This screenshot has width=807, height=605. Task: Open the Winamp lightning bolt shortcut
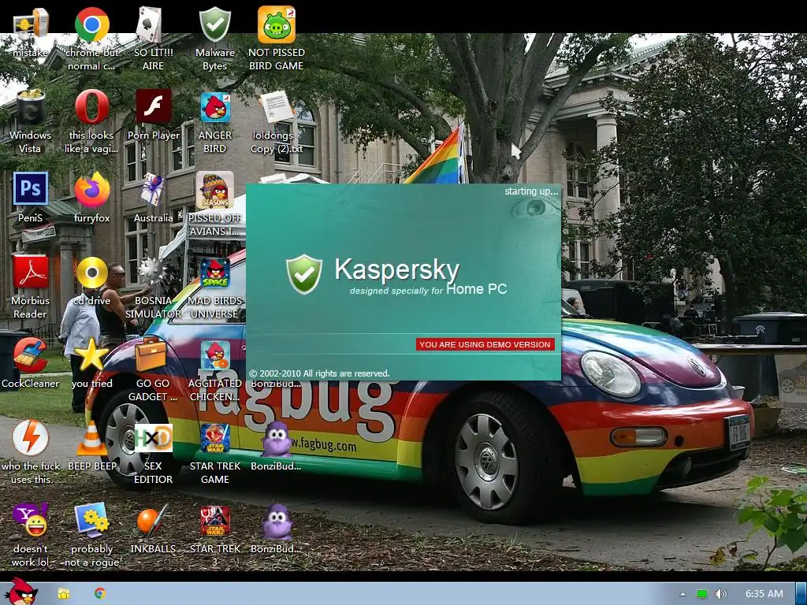click(30, 438)
